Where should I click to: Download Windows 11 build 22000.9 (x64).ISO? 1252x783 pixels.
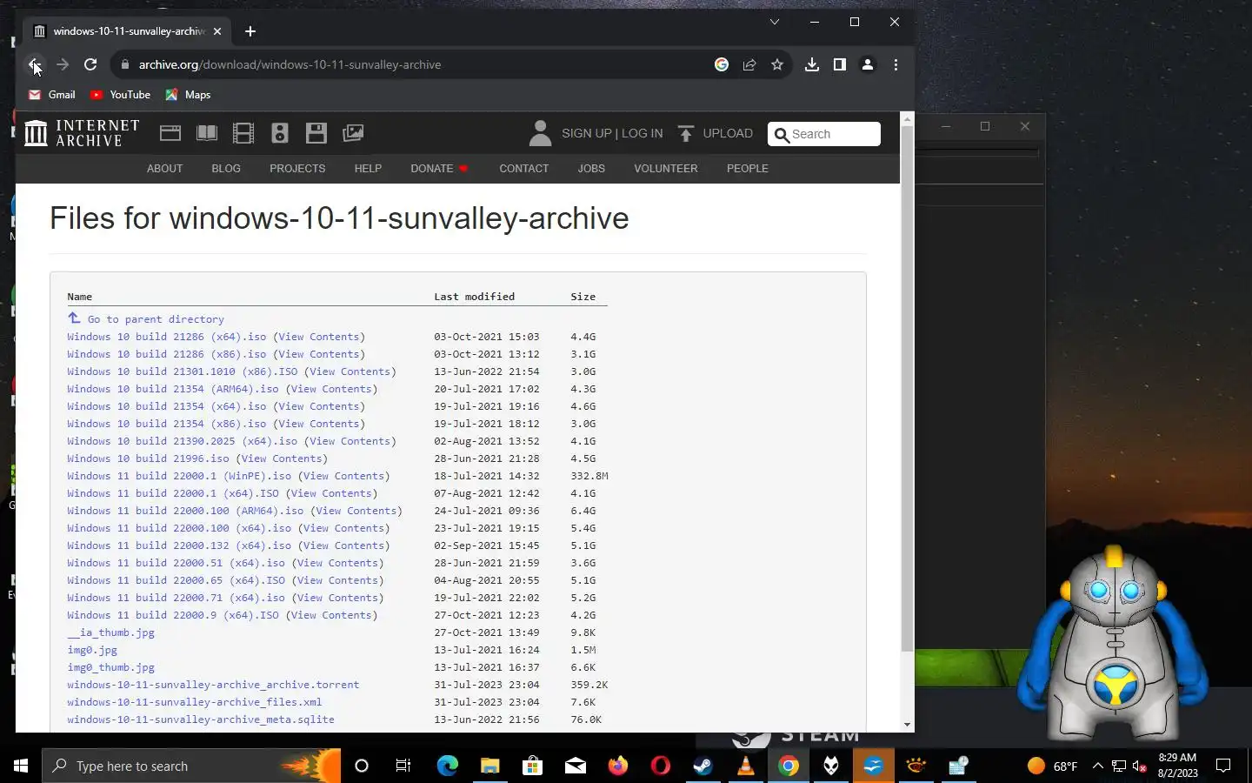pyautogui.click(x=173, y=615)
